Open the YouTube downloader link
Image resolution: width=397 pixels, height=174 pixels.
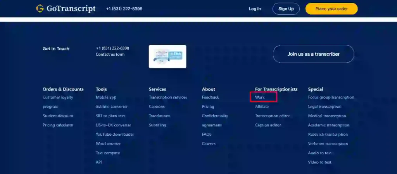pyautogui.click(x=115, y=134)
